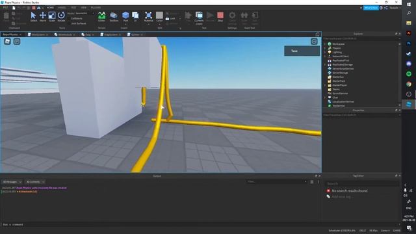Image resolution: width=416 pixels, height=234 pixels.
Task: Open Google Chrome from the taskbar
Action: click(x=409, y=84)
